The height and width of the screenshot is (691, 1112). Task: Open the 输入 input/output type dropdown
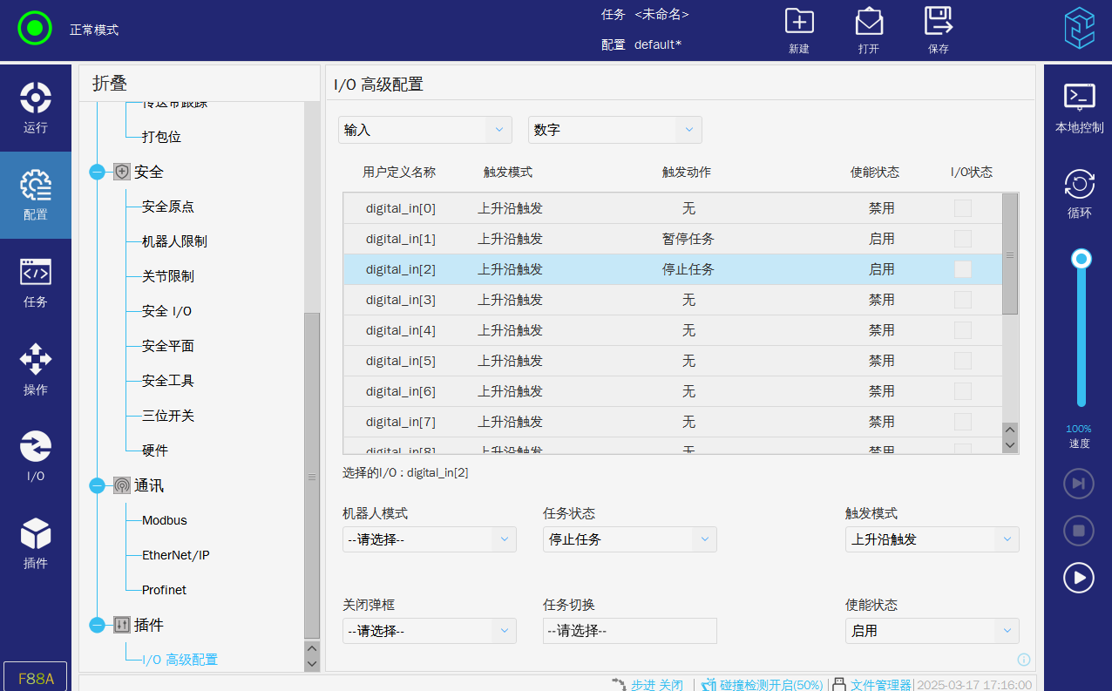point(424,130)
